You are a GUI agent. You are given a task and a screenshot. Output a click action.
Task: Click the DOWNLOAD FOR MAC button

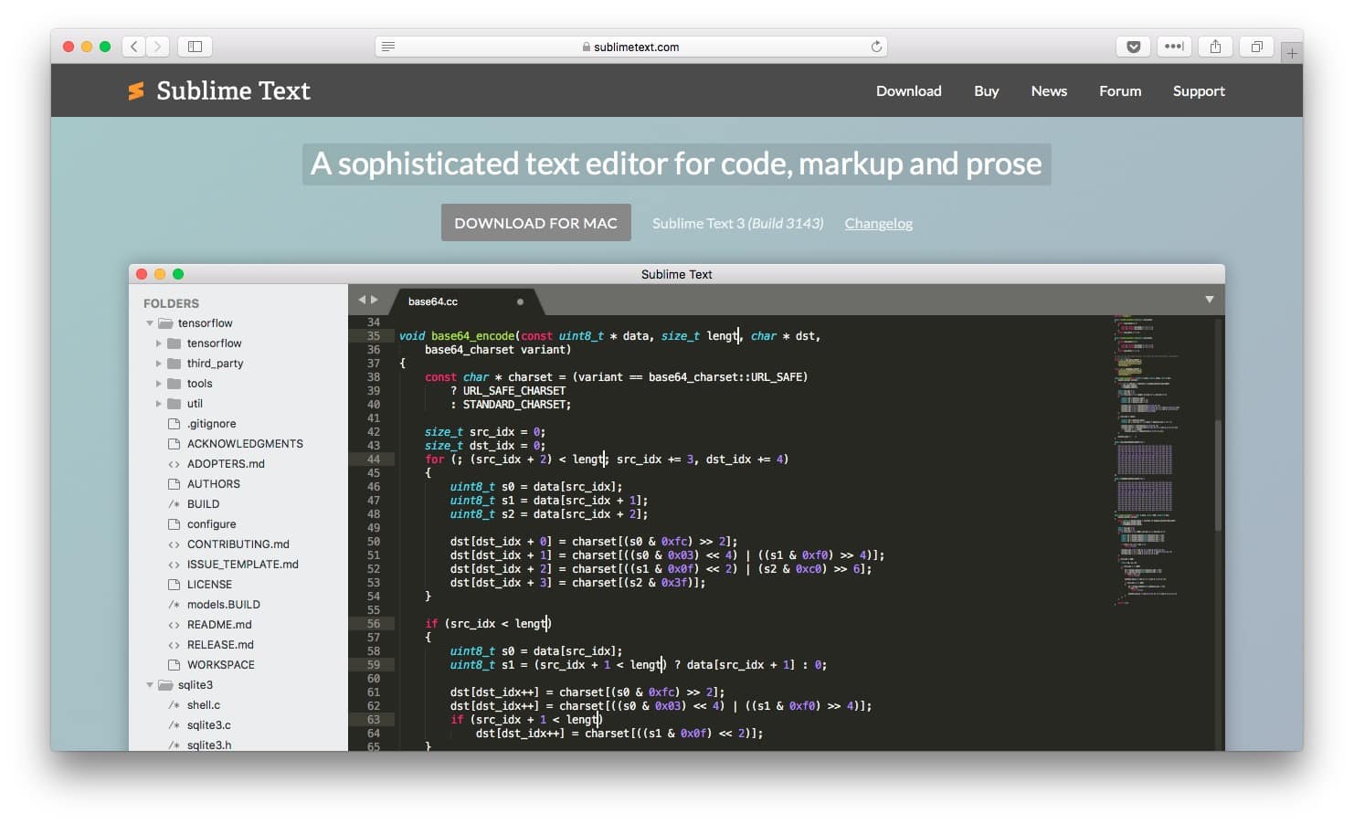[x=535, y=222]
